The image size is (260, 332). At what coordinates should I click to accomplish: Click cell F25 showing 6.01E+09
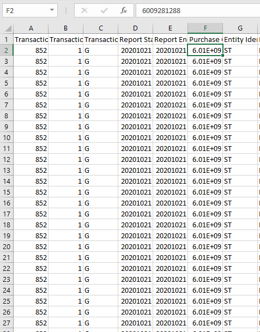[205, 301]
